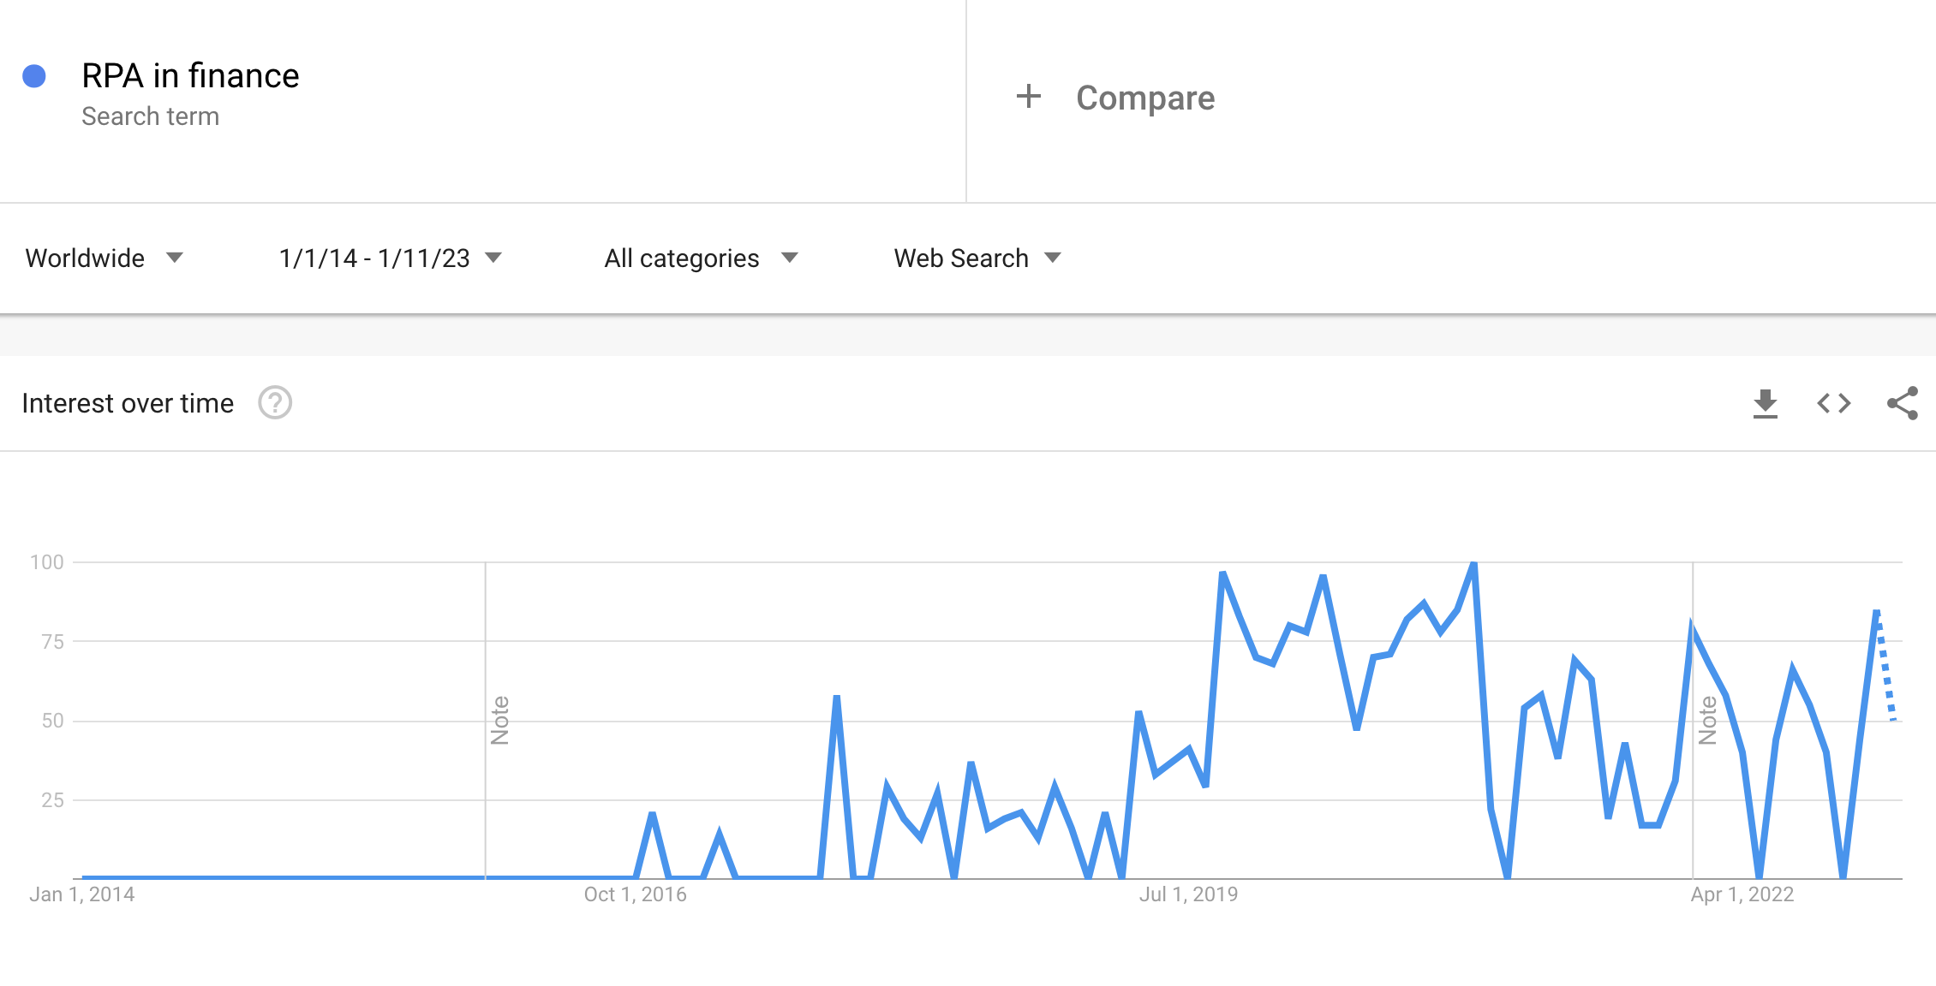The width and height of the screenshot is (1936, 986).
Task: Click the embed code icon
Action: click(1834, 403)
